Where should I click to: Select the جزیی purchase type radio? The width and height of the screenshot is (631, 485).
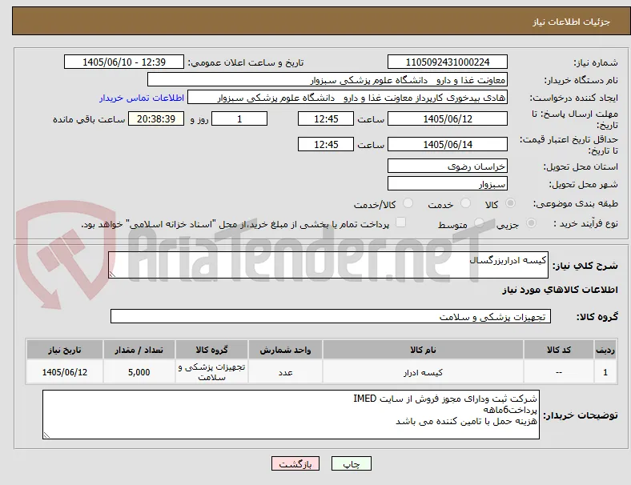click(531, 222)
